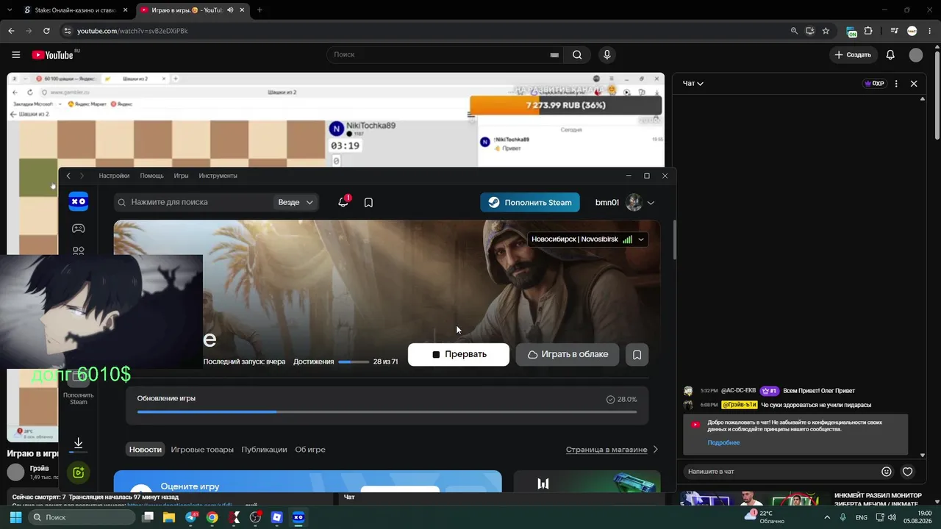Open the taskbar clock and date

(x=918, y=517)
